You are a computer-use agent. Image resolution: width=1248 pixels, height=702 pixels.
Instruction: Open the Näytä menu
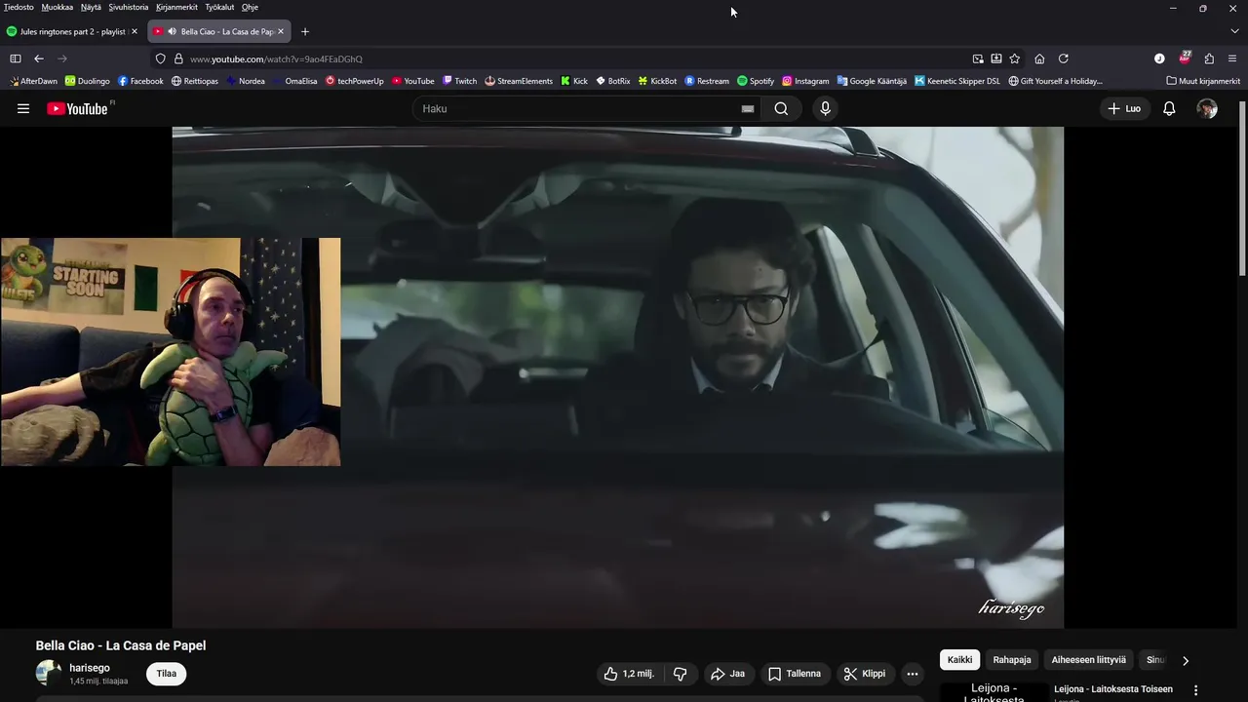[91, 7]
